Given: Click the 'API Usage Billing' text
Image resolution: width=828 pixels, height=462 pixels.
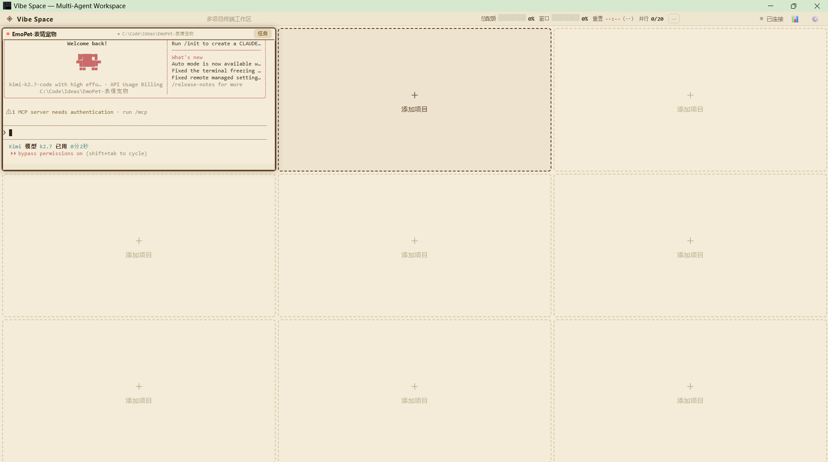Looking at the screenshot, I should coord(136,84).
